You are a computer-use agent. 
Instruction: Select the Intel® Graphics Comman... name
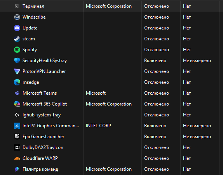click(51, 126)
